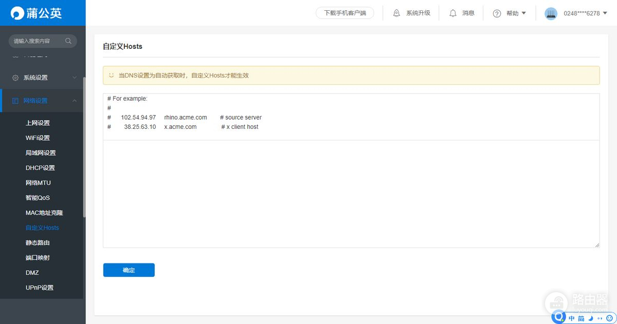The width and height of the screenshot is (617, 324).
Task: Expand the 系统设置 menu chevron
Action: tap(75, 78)
